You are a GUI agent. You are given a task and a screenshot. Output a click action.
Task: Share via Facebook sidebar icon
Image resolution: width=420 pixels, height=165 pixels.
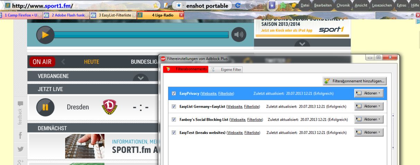pos(20,136)
